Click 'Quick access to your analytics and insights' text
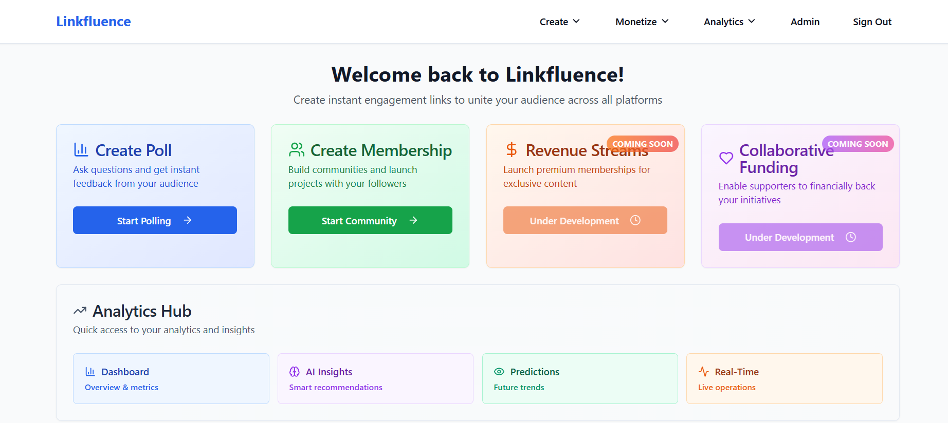Image resolution: width=948 pixels, height=423 pixels. tap(164, 330)
